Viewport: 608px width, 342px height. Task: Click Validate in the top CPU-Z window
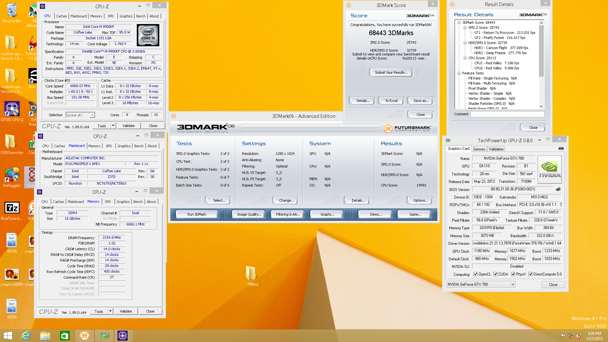pos(129,126)
